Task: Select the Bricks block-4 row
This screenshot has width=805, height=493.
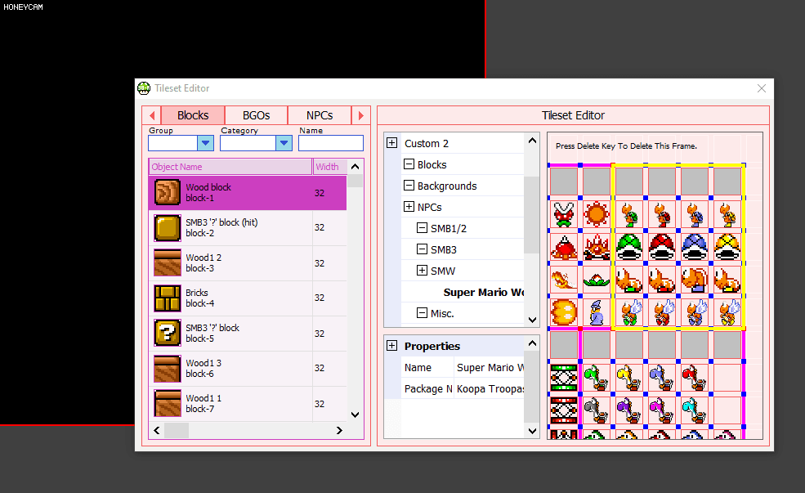Action: tap(248, 298)
